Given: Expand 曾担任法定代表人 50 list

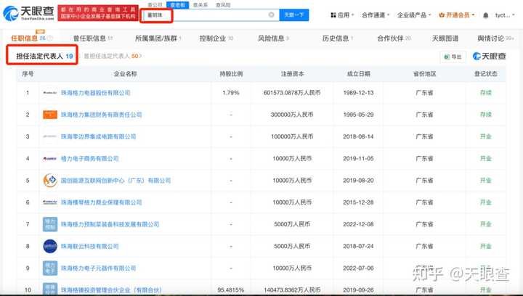Looking at the screenshot, I should (113, 56).
